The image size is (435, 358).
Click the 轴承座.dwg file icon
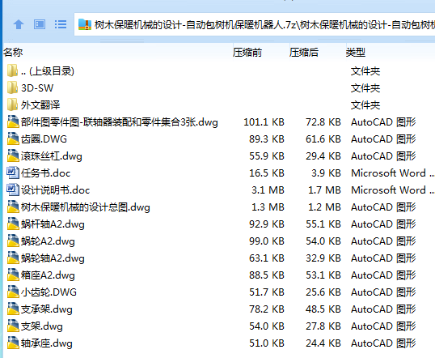pyautogui.click(x=13, y=343)
